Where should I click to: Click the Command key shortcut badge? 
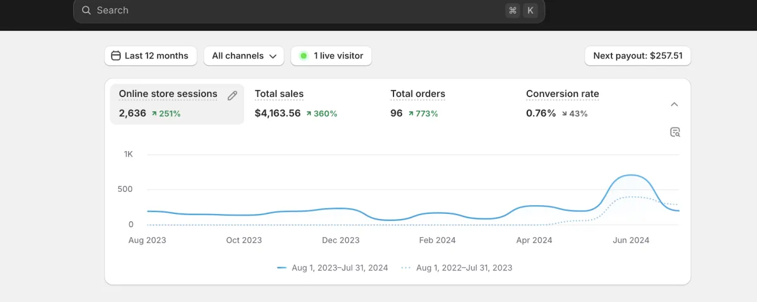pos(512,10)
